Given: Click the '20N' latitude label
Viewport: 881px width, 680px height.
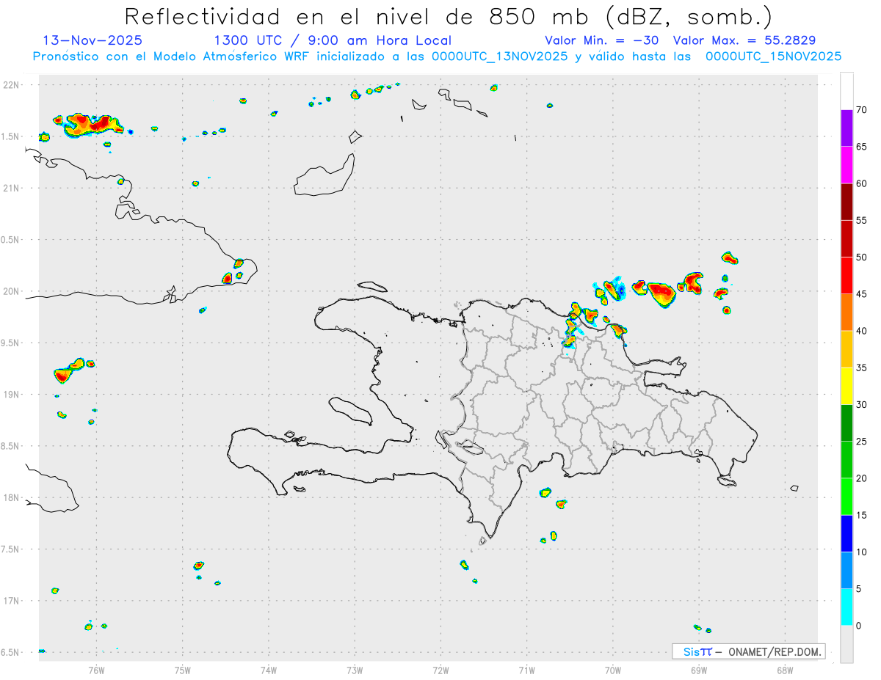Looking at the screenshot, I should (x=12, y=291).
